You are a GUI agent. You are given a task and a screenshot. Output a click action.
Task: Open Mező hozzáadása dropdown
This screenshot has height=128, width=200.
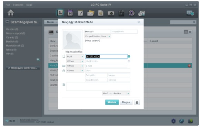coord(116,93)
